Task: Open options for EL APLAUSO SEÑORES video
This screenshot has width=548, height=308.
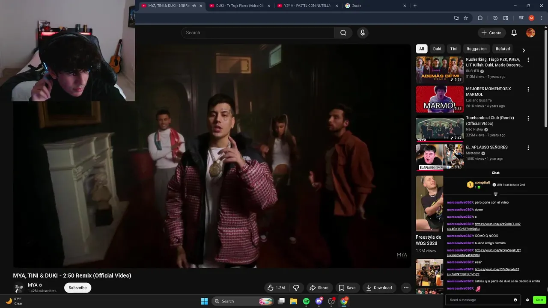Action: (528, 148)
